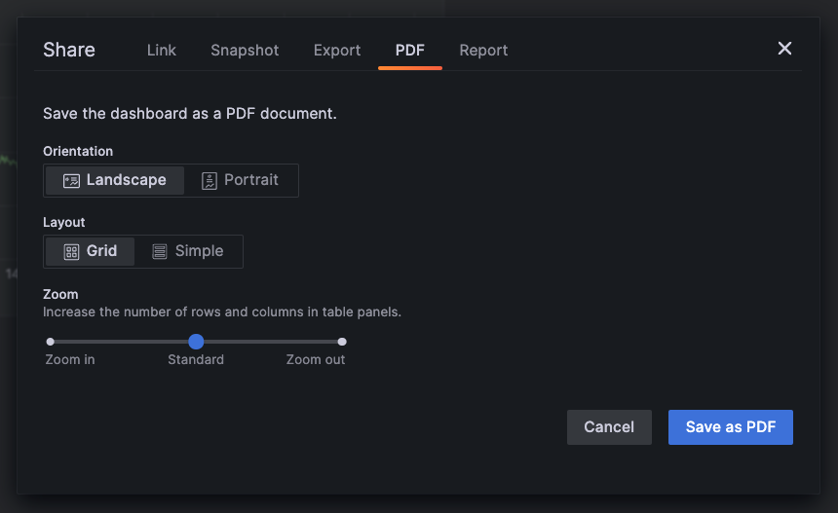Close the Share dialog with X

pos(784,49)
